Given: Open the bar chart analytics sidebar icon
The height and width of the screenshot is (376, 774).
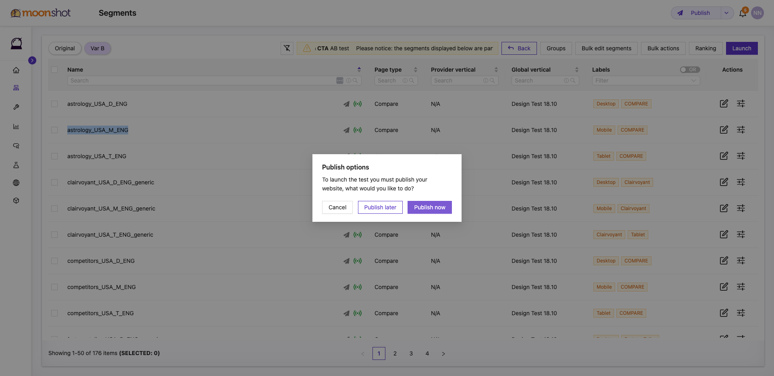Looking at the screenshot, I should coord(16,126).
